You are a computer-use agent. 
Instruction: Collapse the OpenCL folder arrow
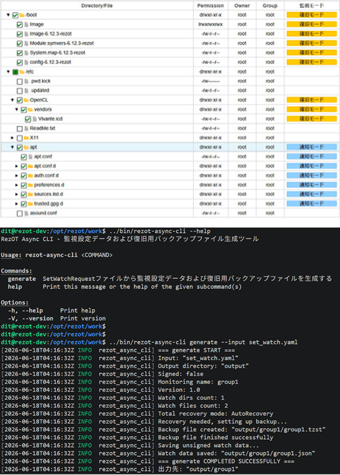pos(12,100)
